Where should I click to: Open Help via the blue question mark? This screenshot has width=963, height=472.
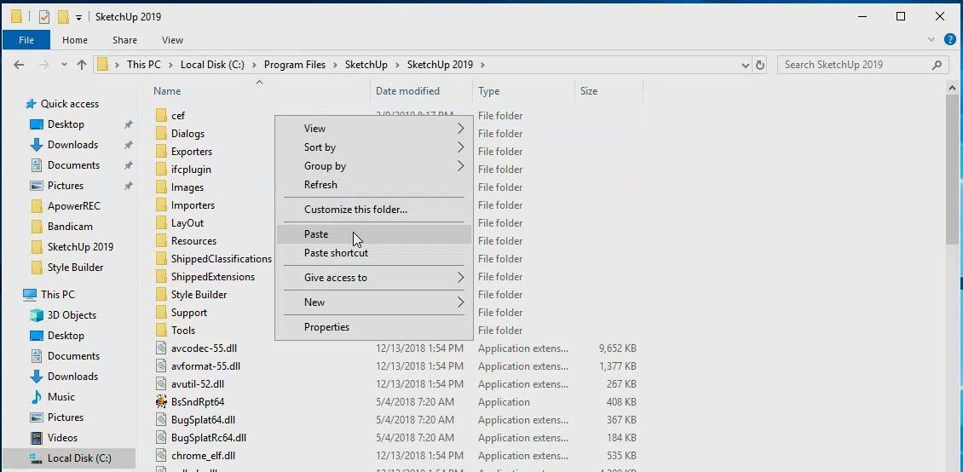(x=949, y=39)
